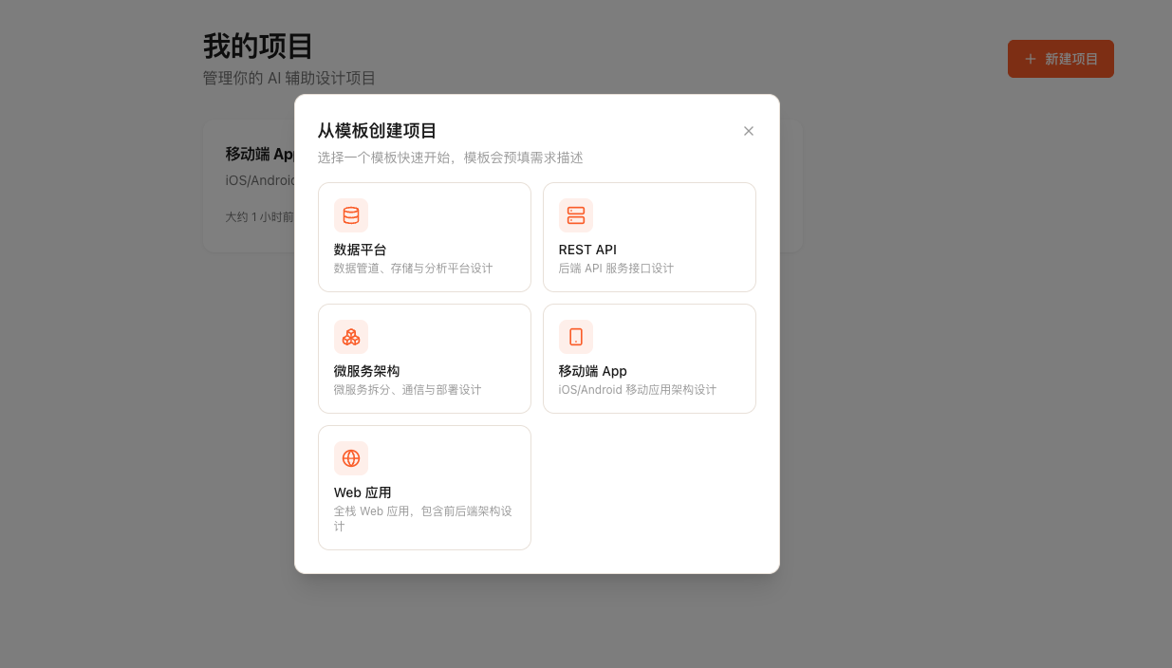Click the globe icon on Web 应用 template
The image size is (1172, 668).
(351, 458)
